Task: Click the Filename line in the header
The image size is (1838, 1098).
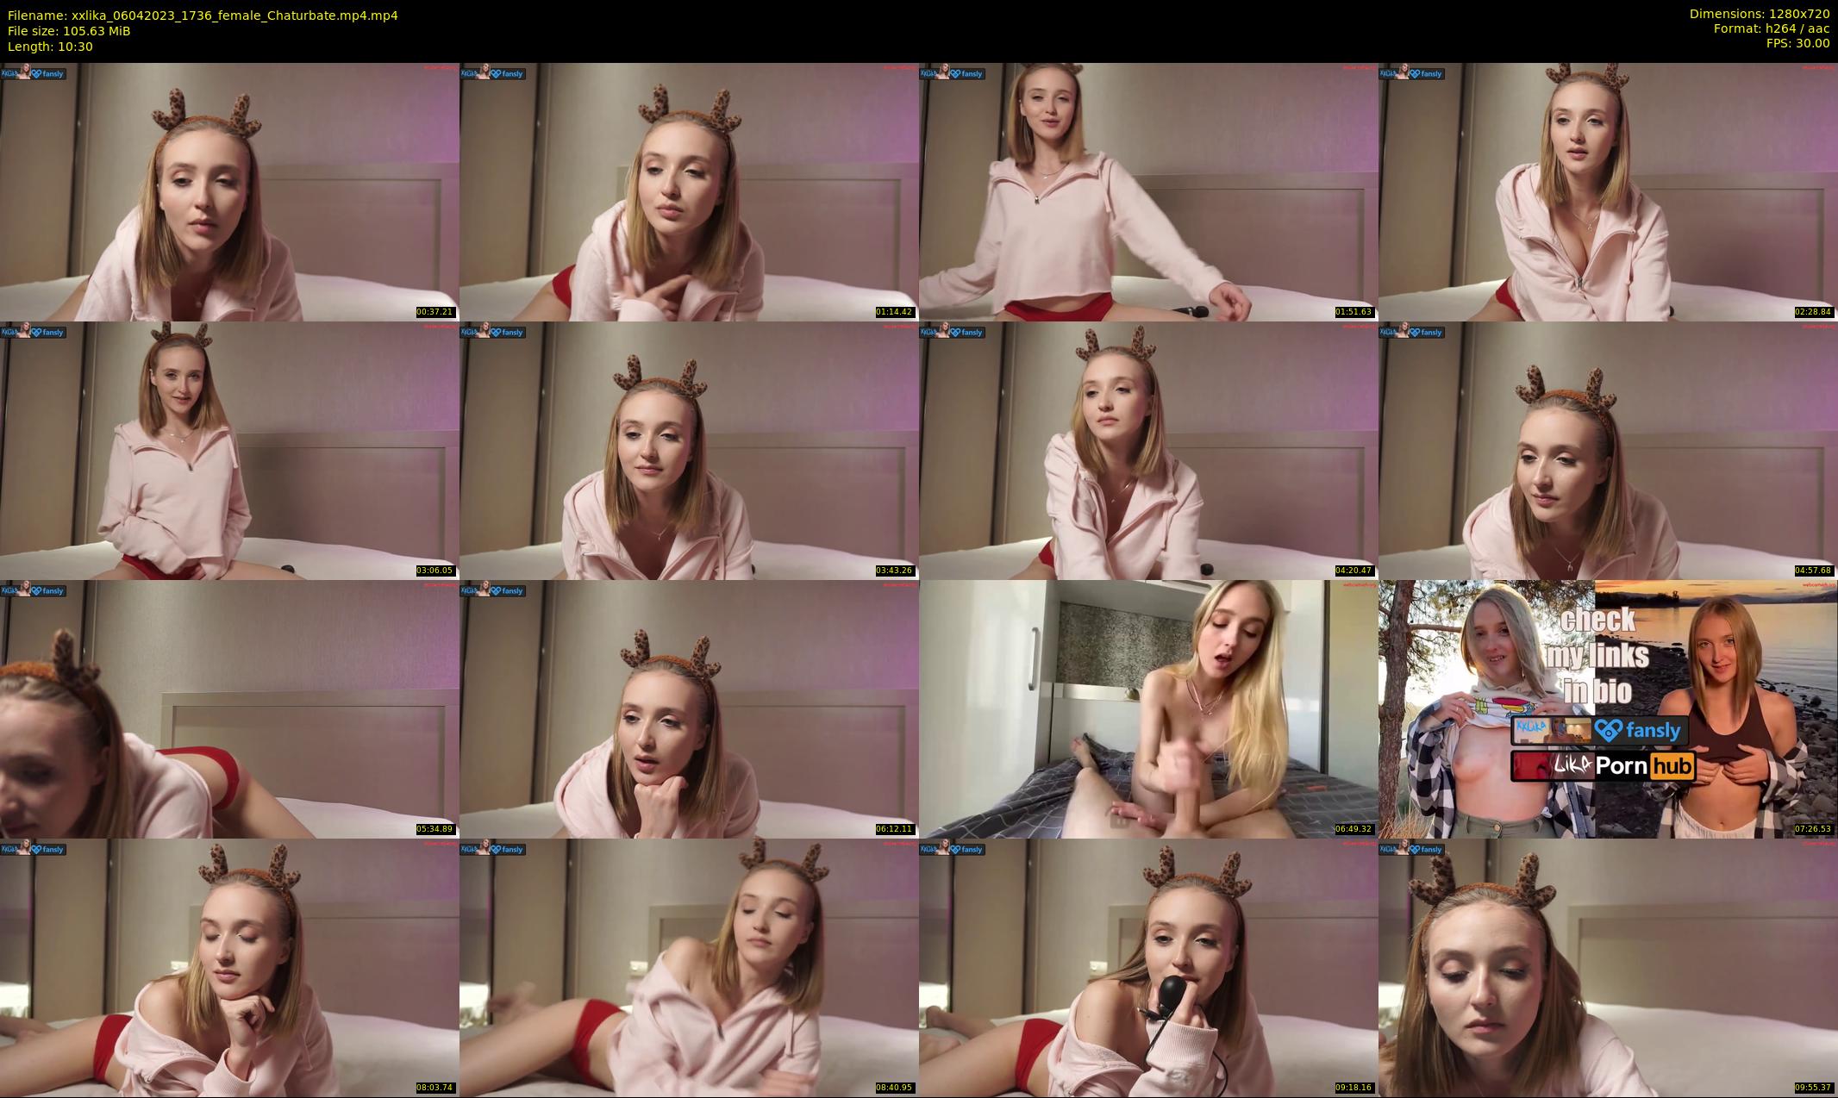Action: click(x=203, y=15)
